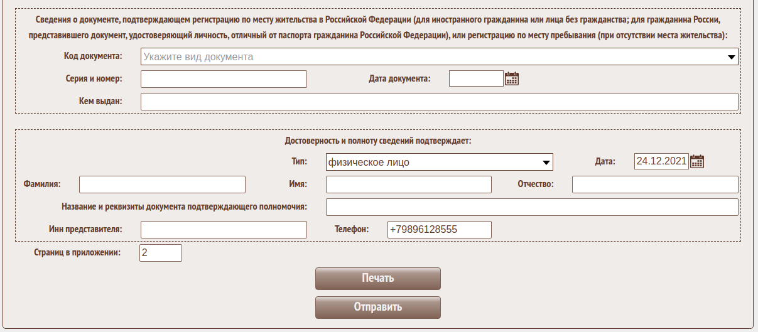
Task: Open calendar picker next to Дата field
Action: (x=697, y=162)
